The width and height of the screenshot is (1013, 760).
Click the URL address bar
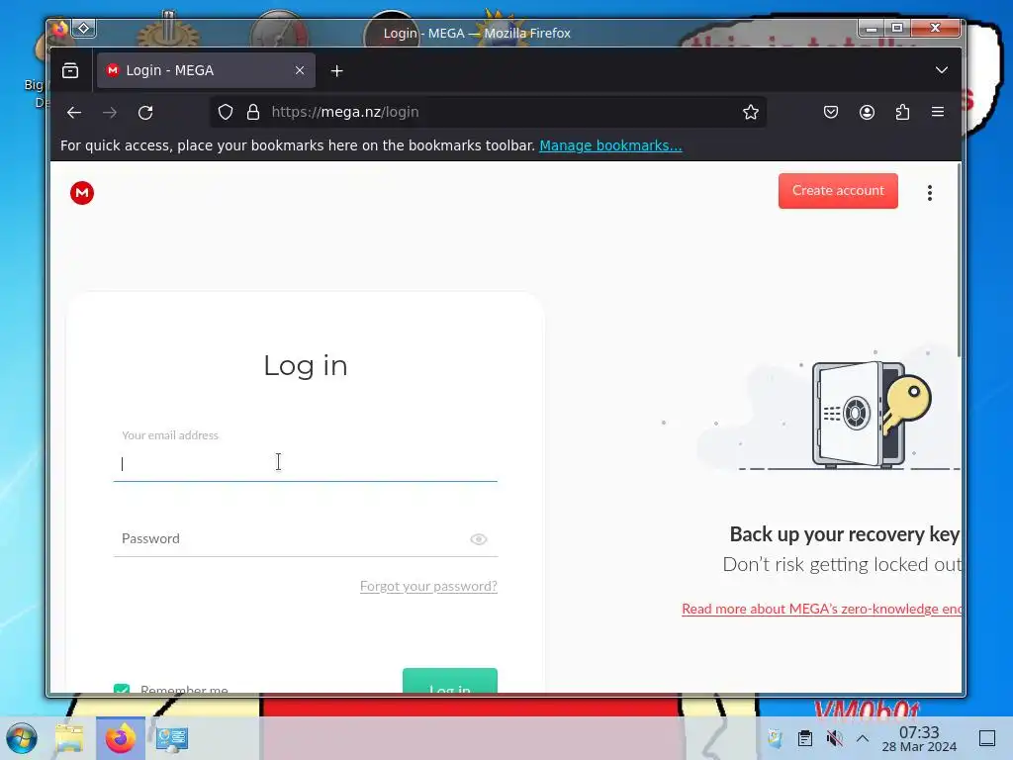point(488,113)
